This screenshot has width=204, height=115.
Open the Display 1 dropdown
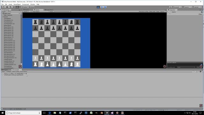coord(27,11)
